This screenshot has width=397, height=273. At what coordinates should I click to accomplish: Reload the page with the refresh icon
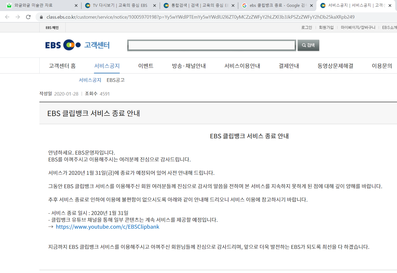(28, 17)
